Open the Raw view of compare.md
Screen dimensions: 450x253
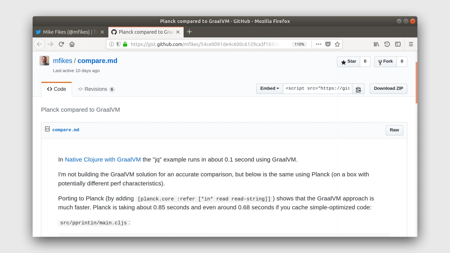(394, 130)
